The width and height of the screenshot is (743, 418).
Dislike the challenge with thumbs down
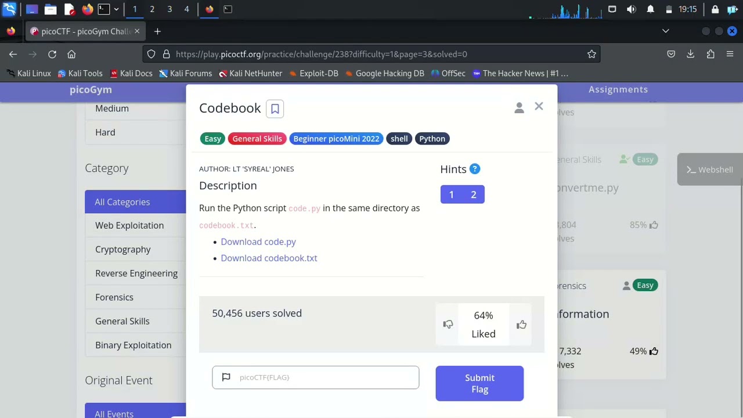(x=448, y=325)
